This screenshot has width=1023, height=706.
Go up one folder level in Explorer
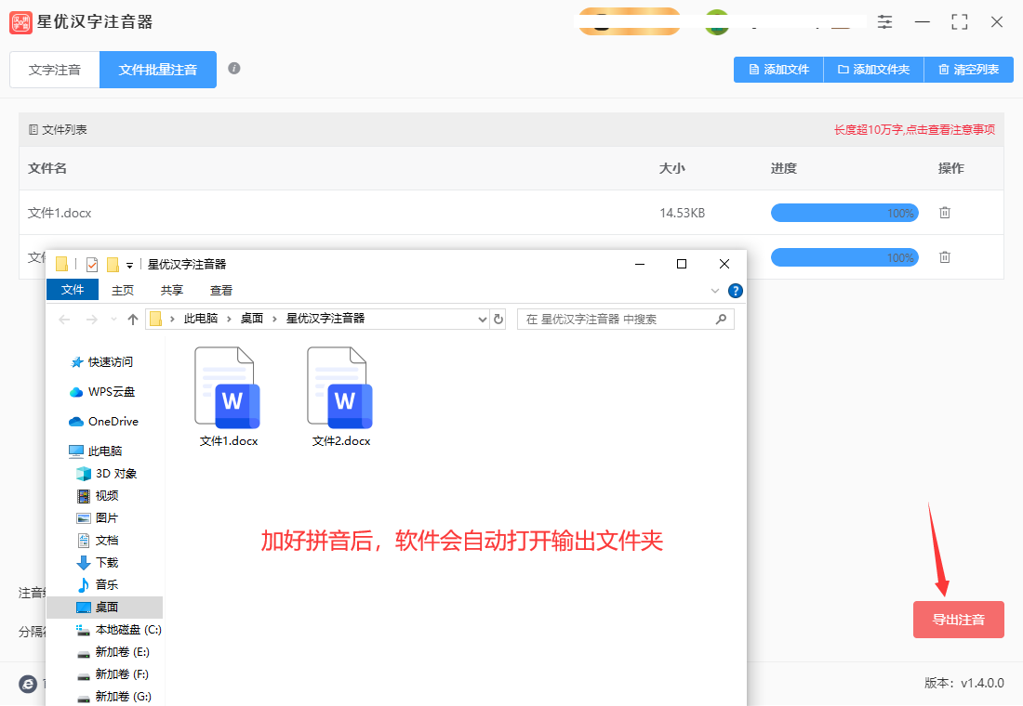pyautogui.click(x=133, y=320)
